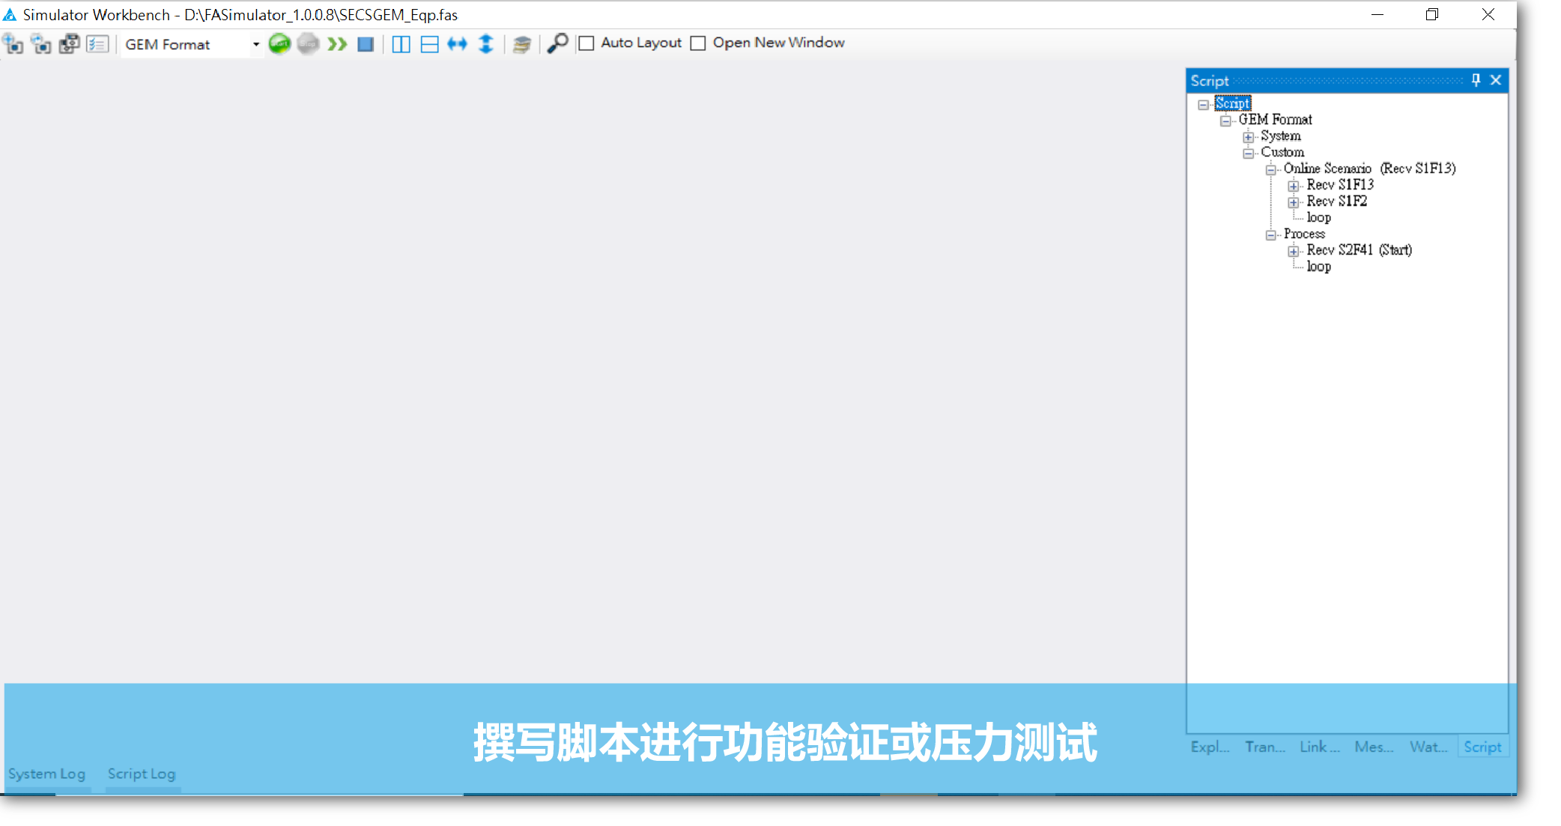Click the green double-arrow step icon

click(337, 44)
